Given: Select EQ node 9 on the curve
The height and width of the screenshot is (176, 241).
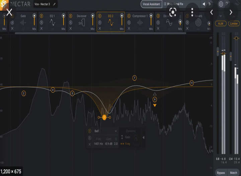Looking at the screenshot, I should click(155, 100).
